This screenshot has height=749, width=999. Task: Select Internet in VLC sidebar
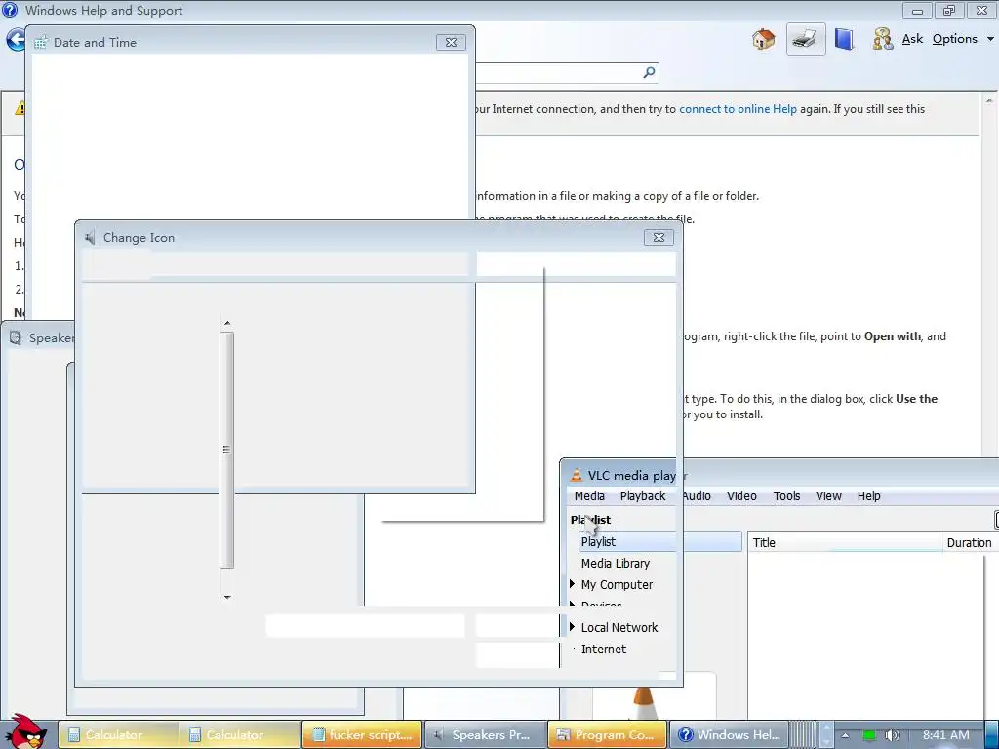click(603, 649)
